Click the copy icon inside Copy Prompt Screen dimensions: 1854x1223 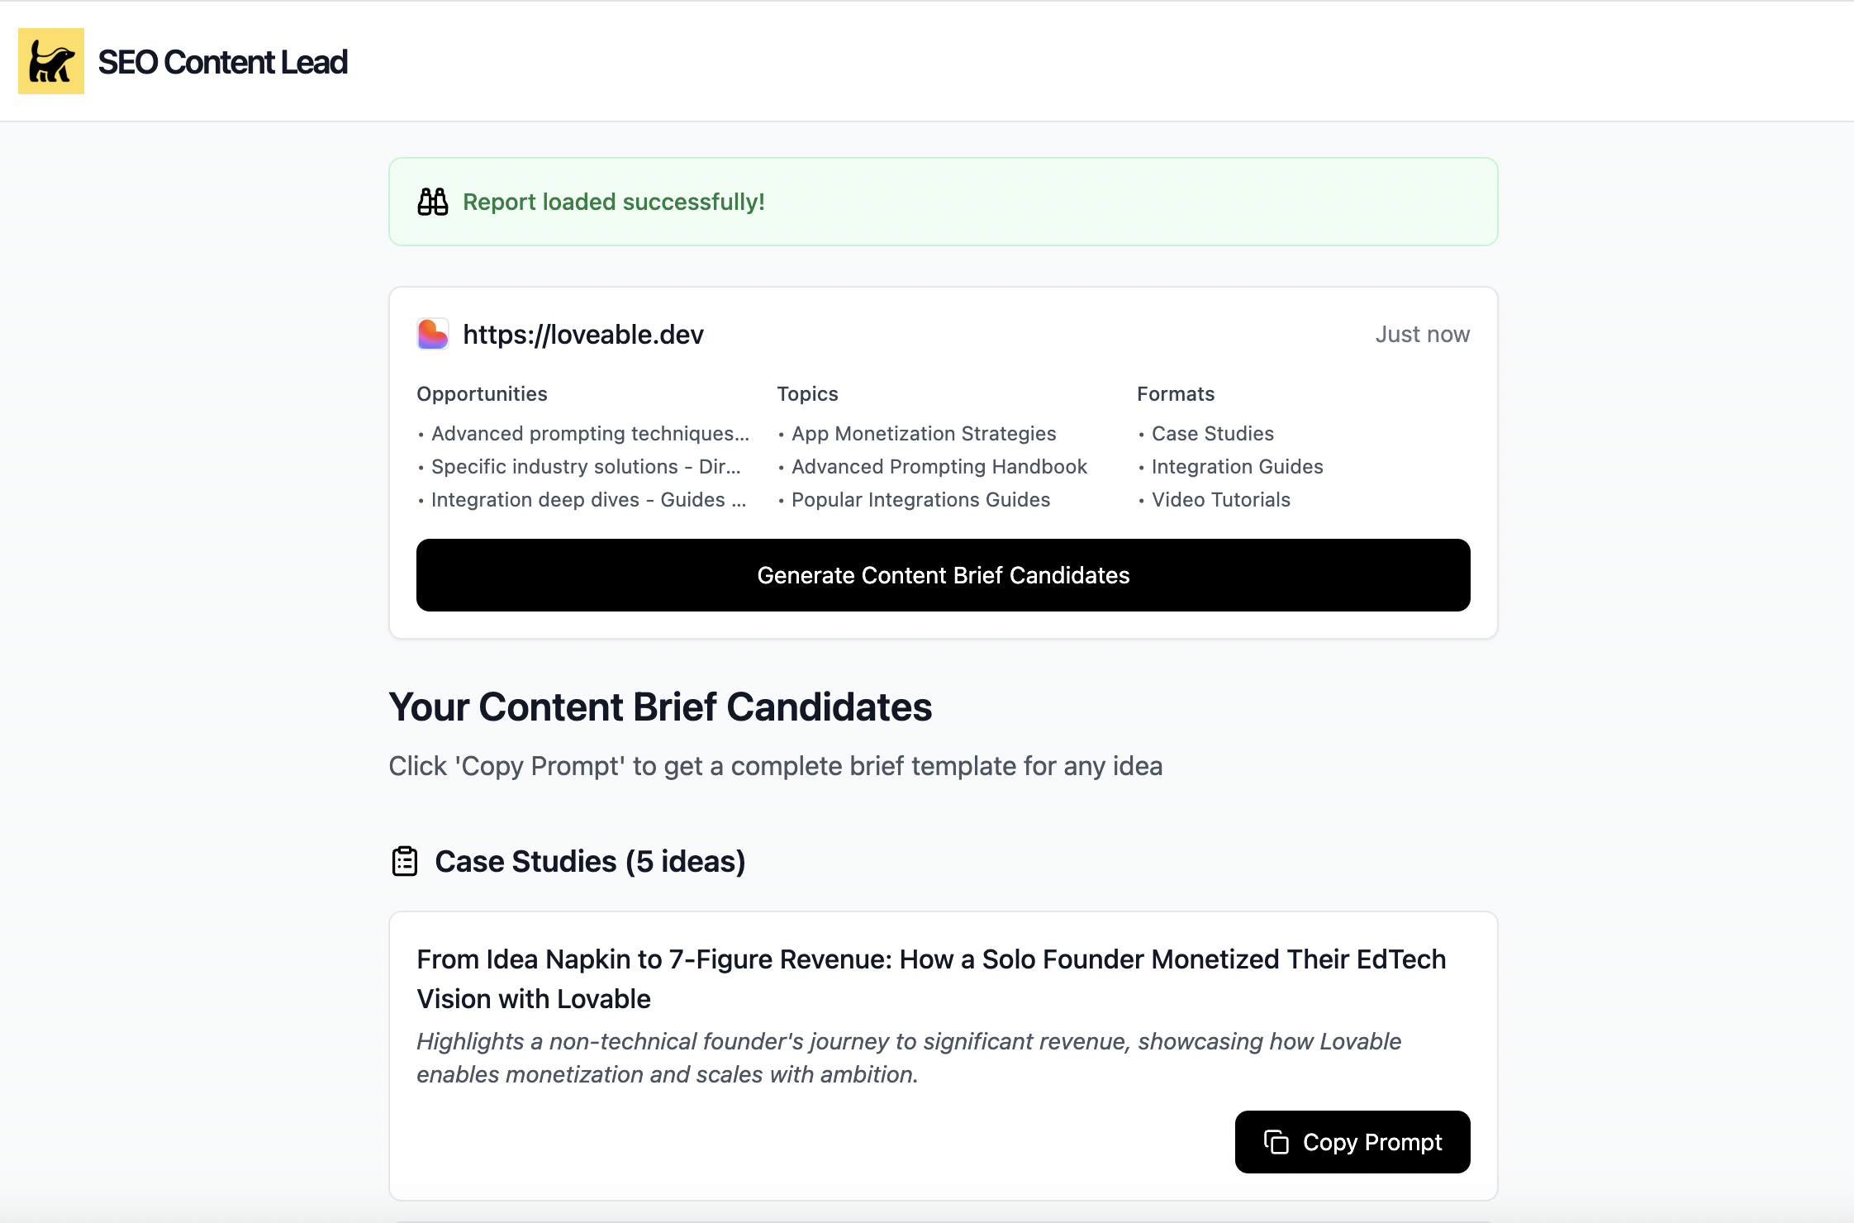click(x=1276, y=1142)
